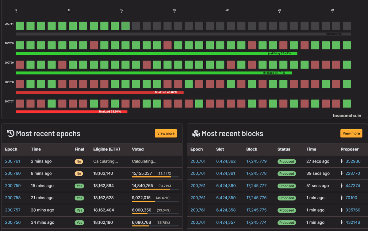
Task: Open proposer 352936
Action: tap(353, 161)
